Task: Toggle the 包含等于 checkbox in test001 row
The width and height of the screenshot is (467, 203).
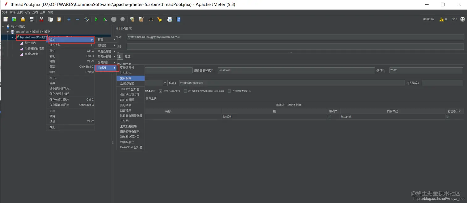Action: point(448,117)
